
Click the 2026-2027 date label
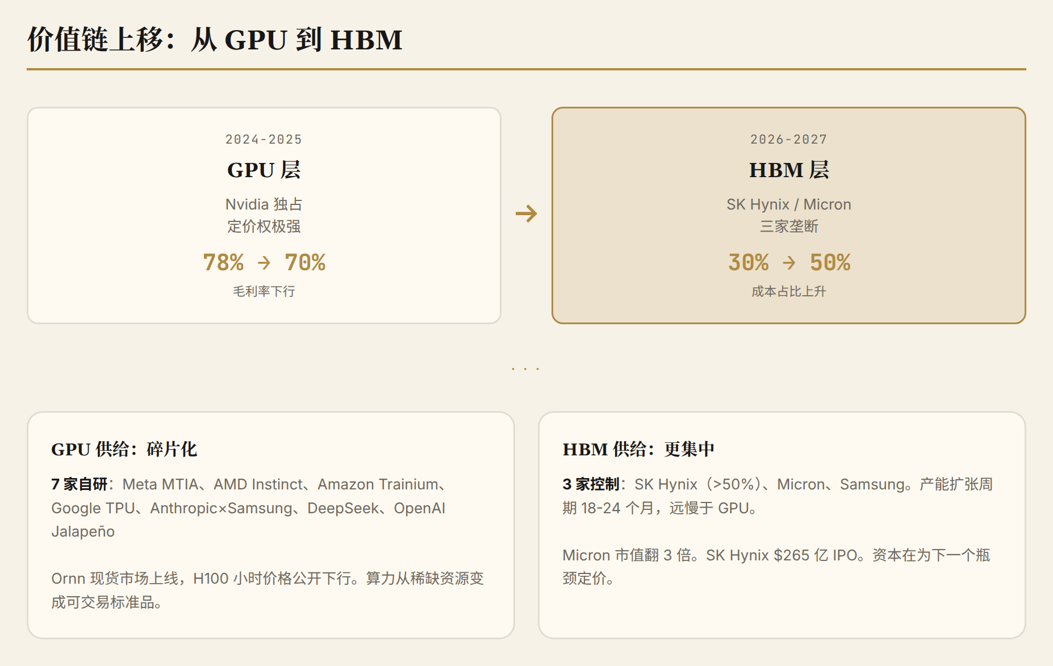[788, 139]
